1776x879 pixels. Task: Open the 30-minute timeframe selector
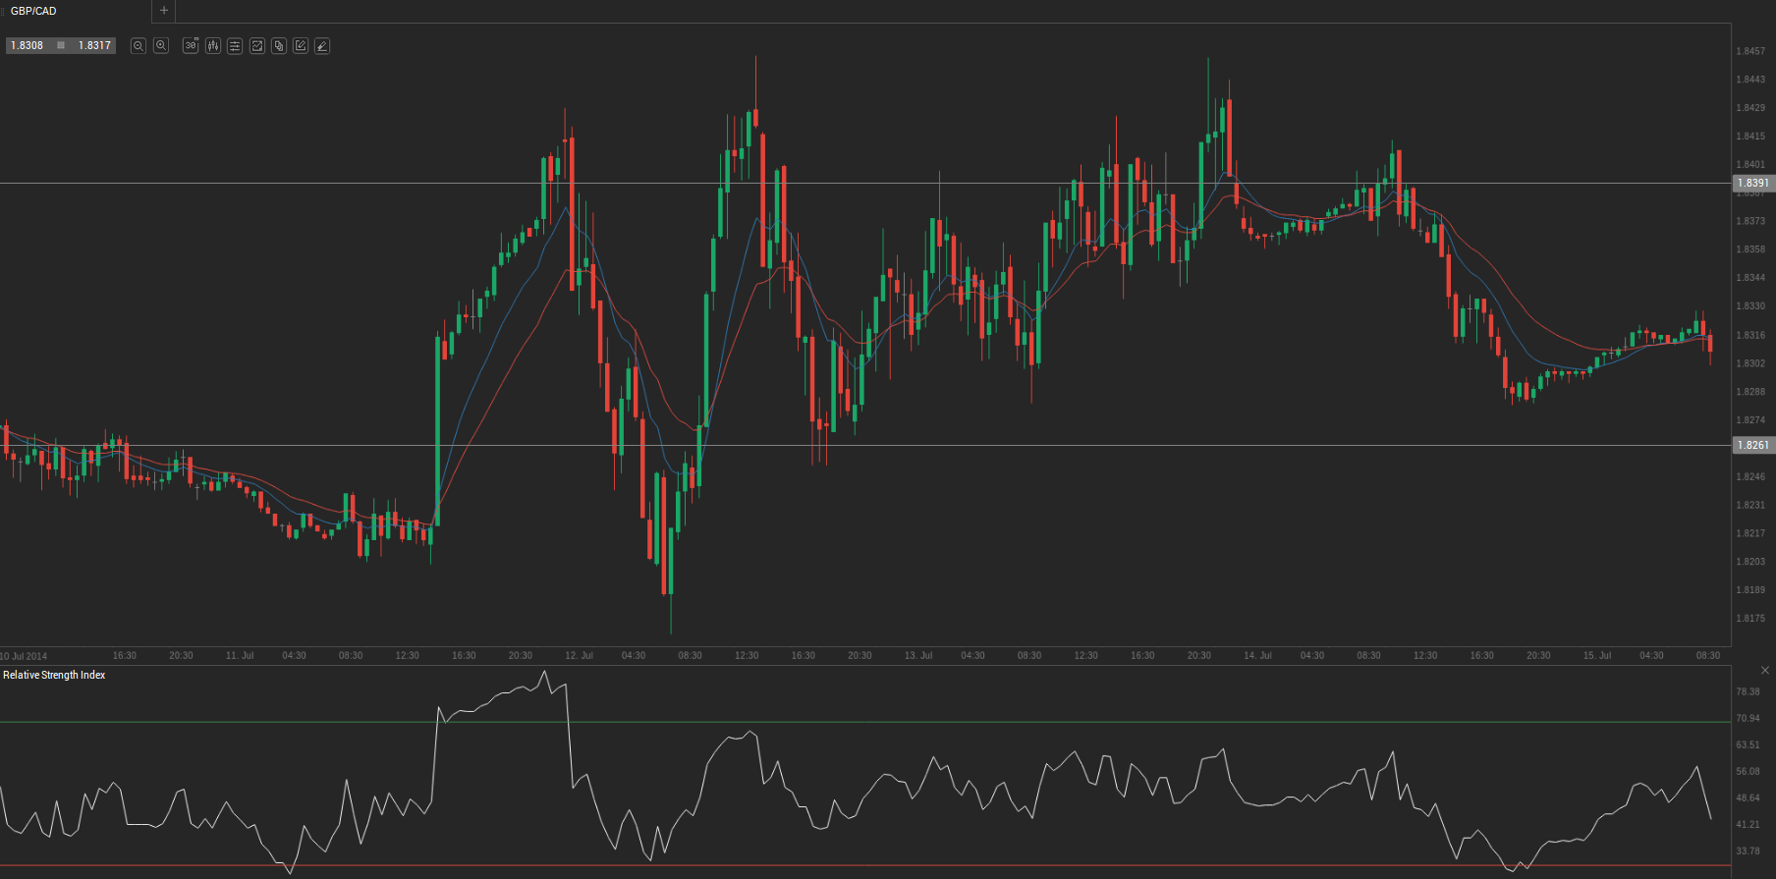click(191, 46)
